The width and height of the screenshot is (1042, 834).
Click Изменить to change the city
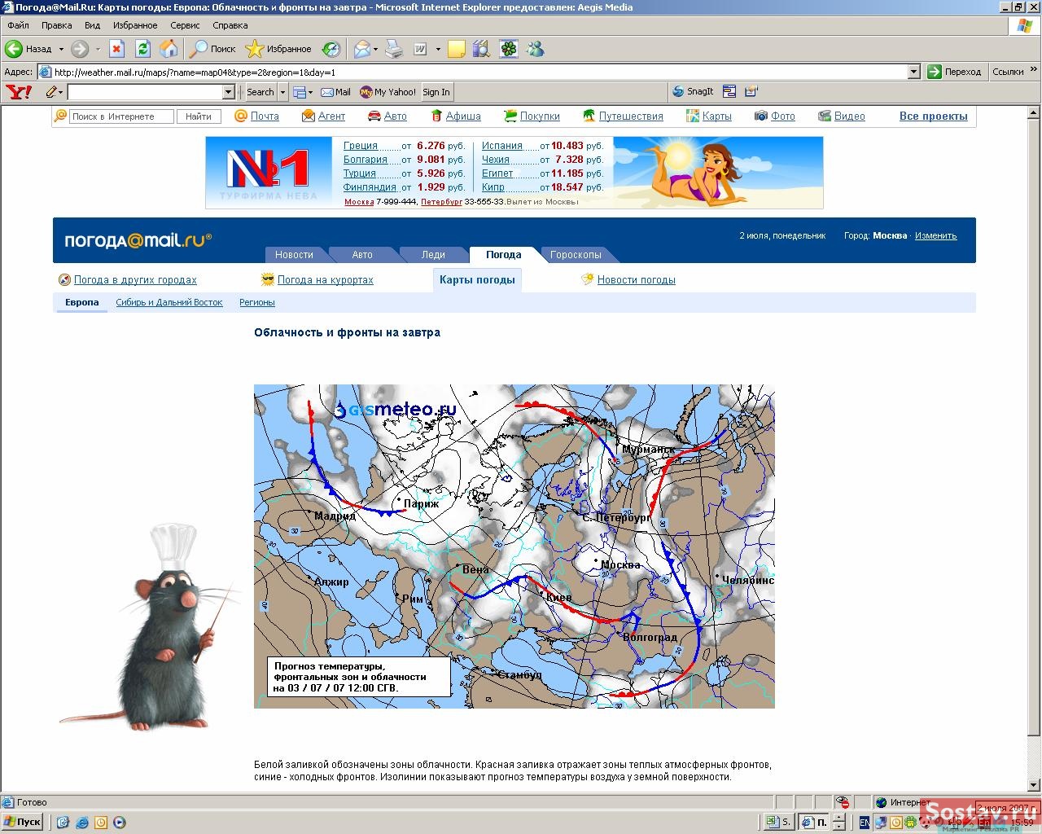pos(935,235)
